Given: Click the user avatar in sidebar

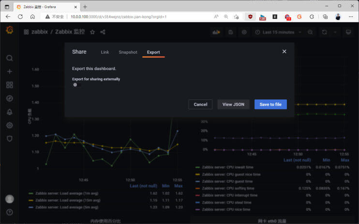Looking at the screenshot, I should click(x=9, y=199).
